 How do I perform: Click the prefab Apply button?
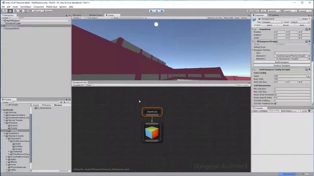[302, 25]
